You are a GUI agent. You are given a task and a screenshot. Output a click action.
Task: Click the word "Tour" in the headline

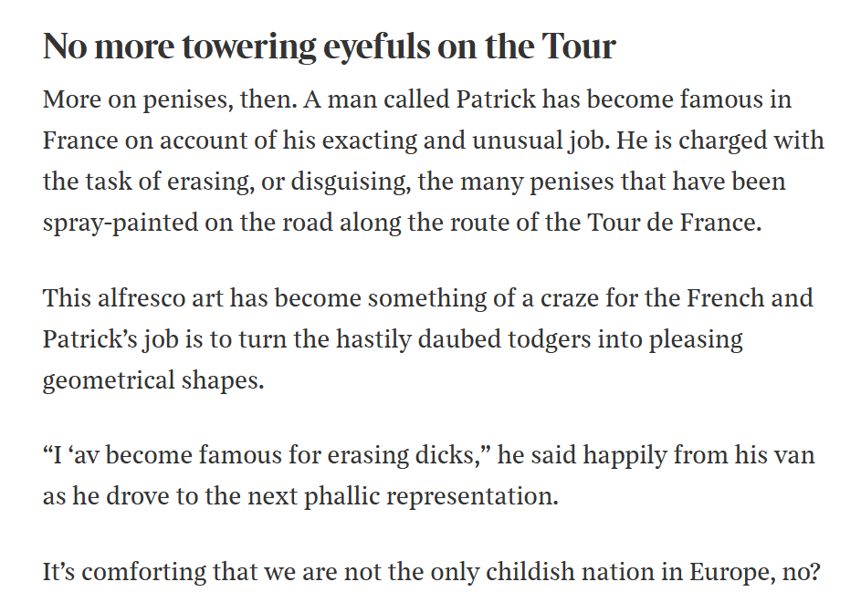[x=579, y=47]
